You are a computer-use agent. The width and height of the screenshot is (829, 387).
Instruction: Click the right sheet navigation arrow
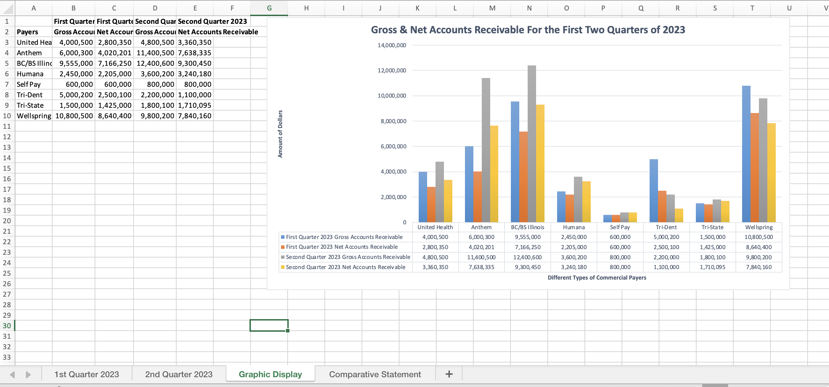[28, 374]
